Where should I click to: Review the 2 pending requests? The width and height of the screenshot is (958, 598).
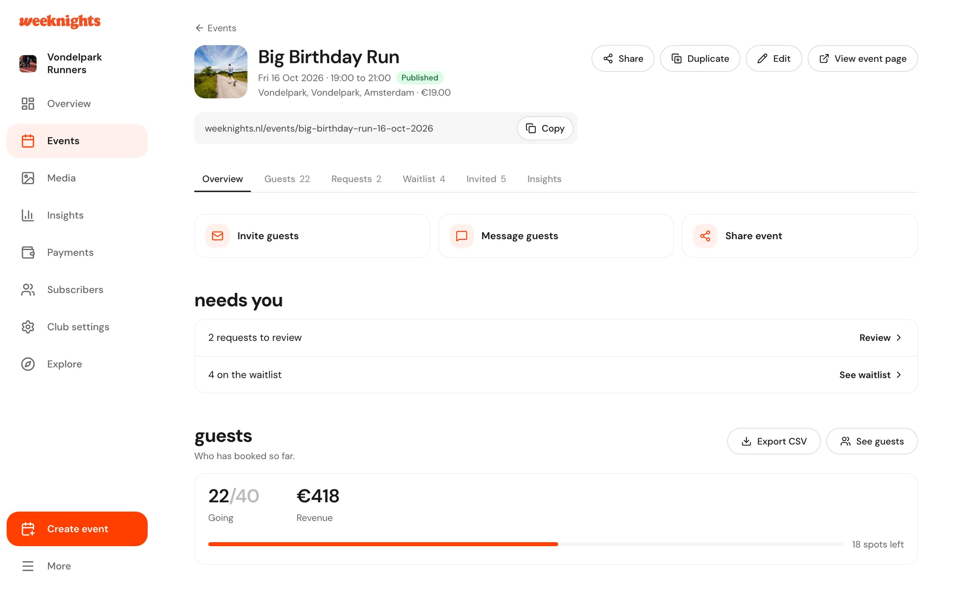click(880, 337)
